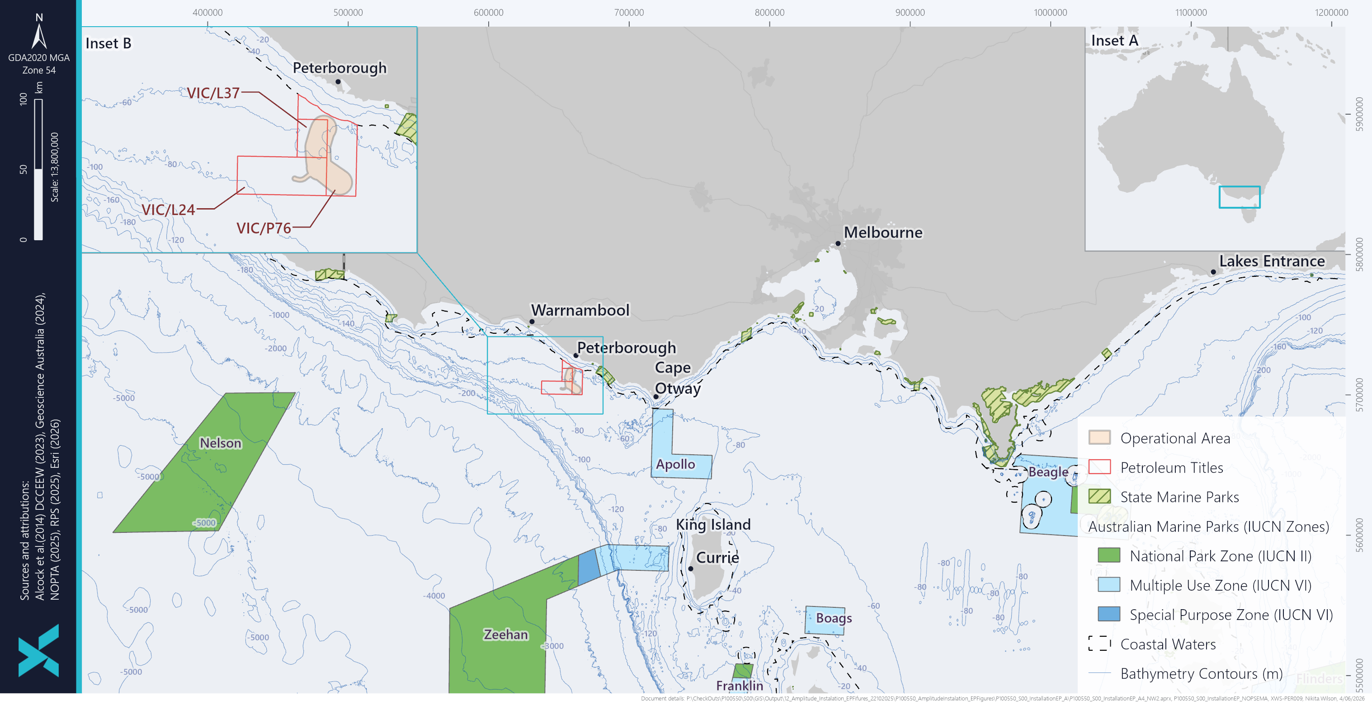Click the 'Nelson' marine park label
This screenshot has height=704, width=1372.
(x=221, y=443)
